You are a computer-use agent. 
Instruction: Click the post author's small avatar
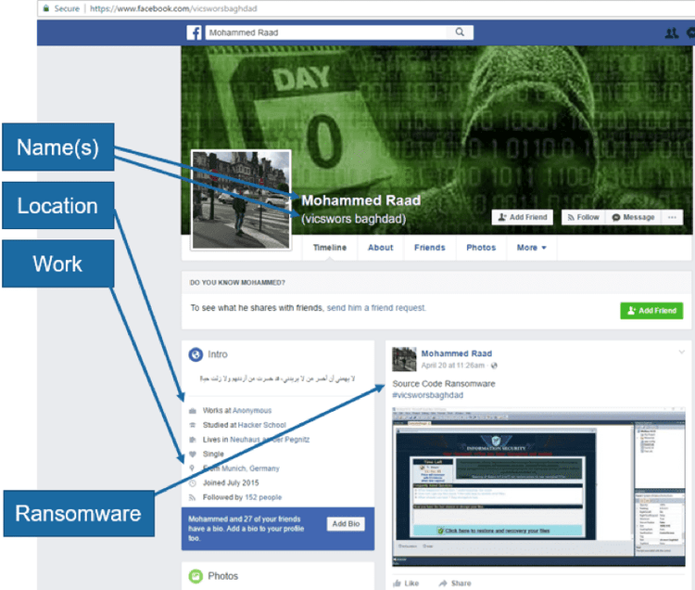403,359
